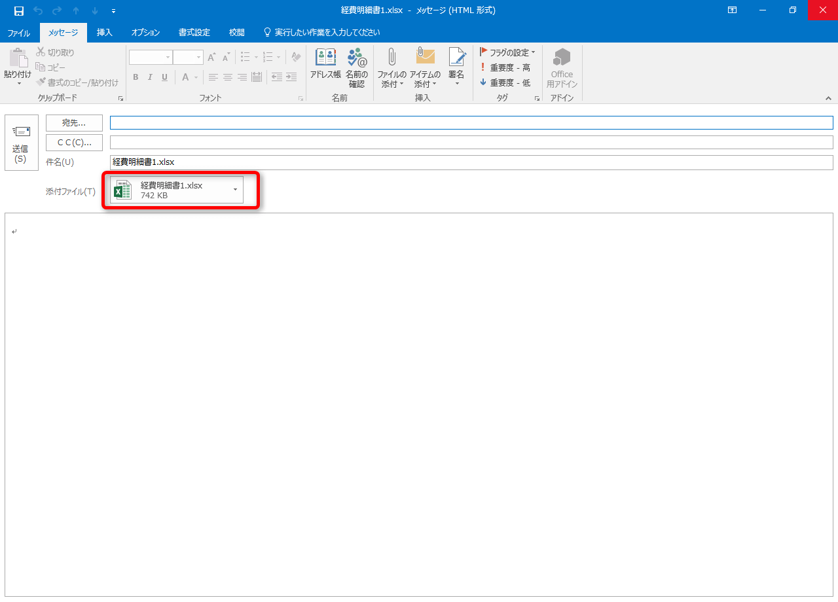
Task: Click コピー copy button
Action: 50,67
